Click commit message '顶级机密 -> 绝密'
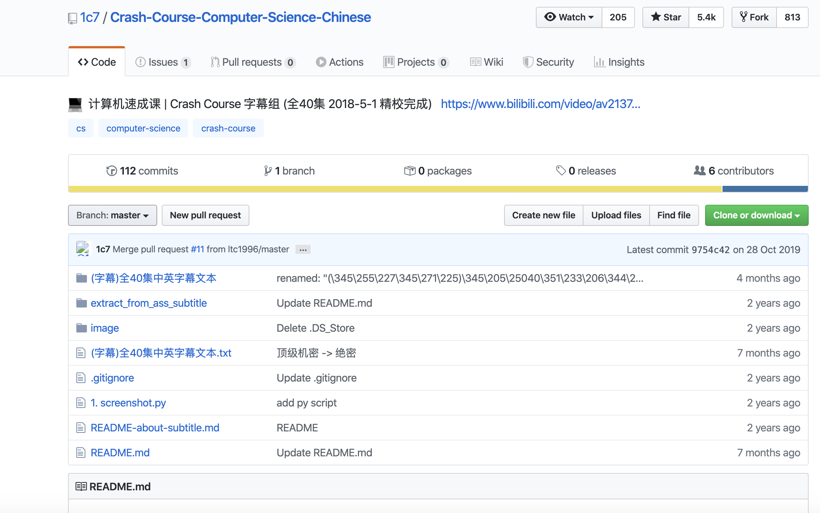The height and width of the screenshot is (513, 820). [x=316, y=353]
